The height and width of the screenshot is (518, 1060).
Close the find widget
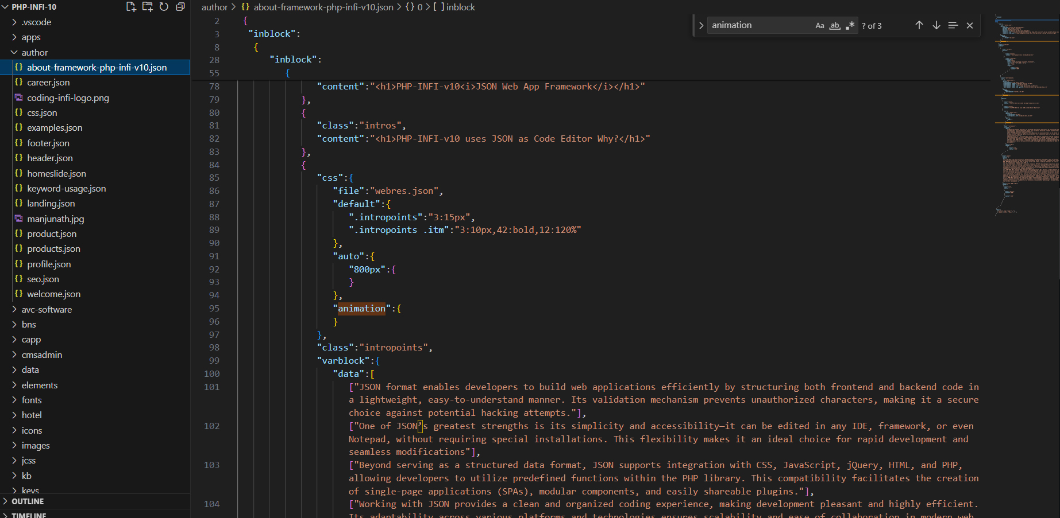pos(970,25)
